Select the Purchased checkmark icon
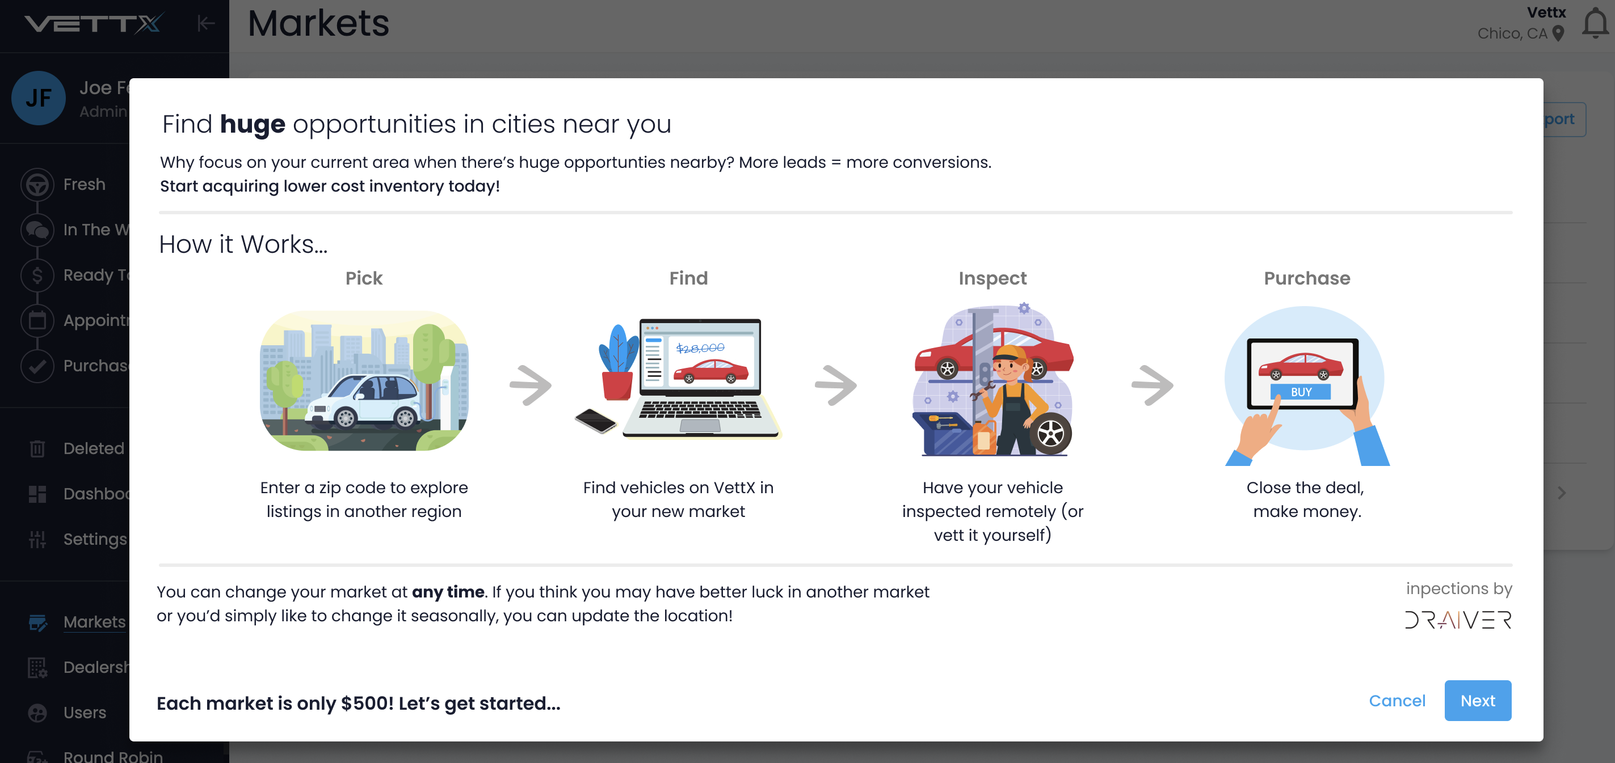 coord(37,366)
